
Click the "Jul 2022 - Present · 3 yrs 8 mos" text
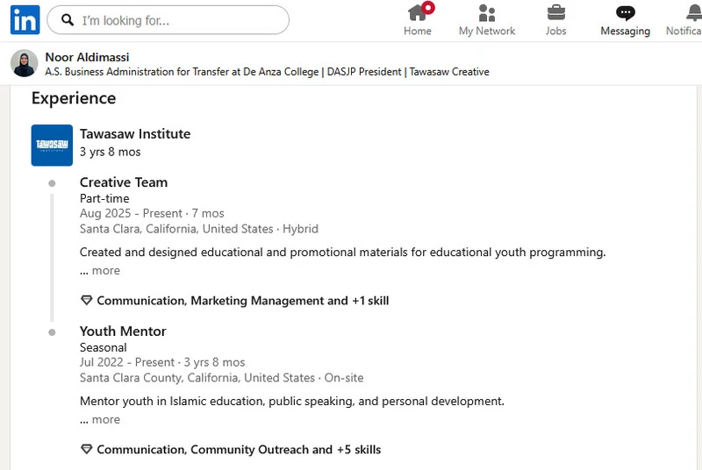[x=162, y=362]
